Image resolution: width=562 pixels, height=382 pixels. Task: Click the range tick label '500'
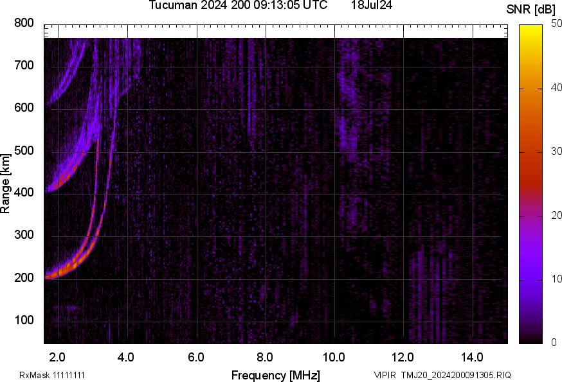[x=24, y=150]
